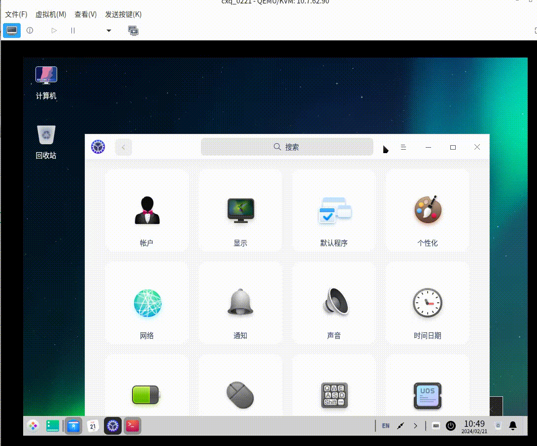The image size is (537, 446).
Task: Expand the hidden tray icons arrow
Action: tap(415, 426)
